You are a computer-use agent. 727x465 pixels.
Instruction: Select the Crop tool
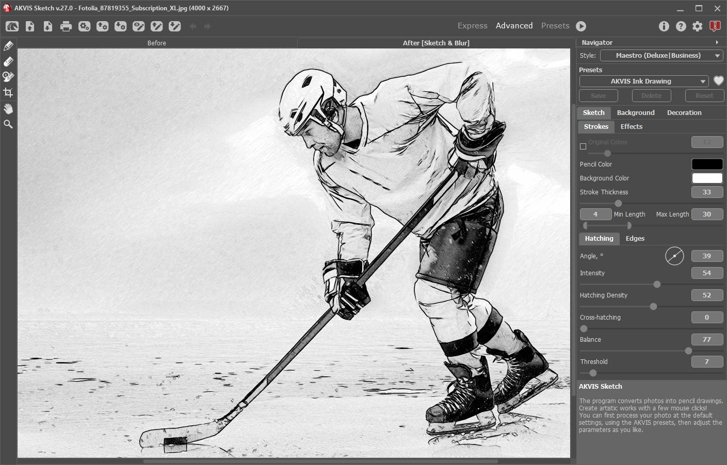8,93
